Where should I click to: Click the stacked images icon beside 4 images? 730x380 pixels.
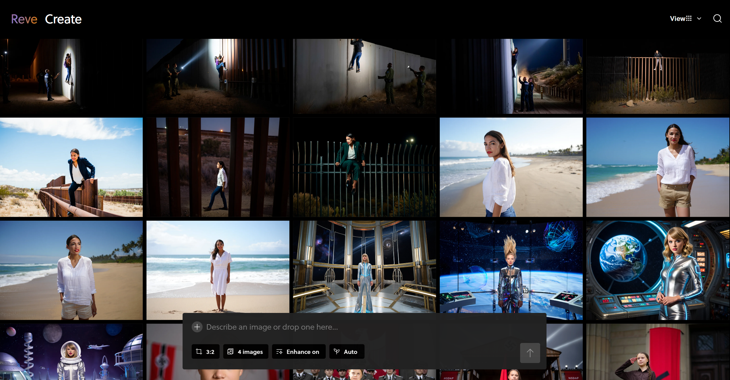tap(230, 351)
